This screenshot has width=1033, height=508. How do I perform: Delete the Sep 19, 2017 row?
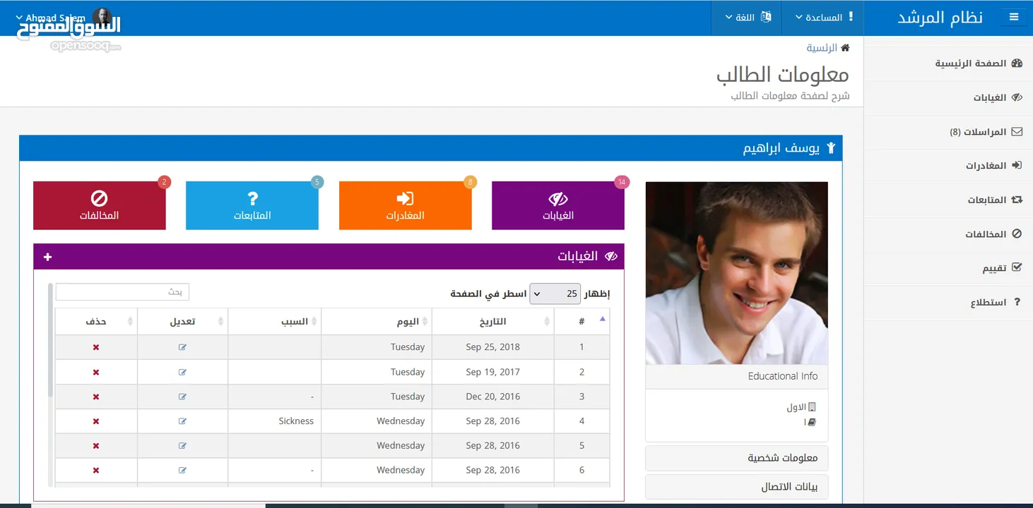click(96, 372)
